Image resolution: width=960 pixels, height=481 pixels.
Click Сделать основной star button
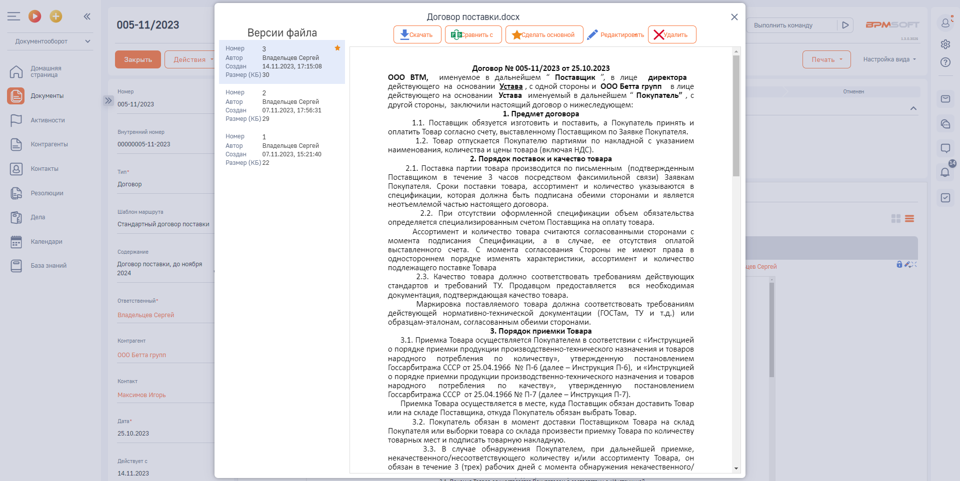click(544, 34)
